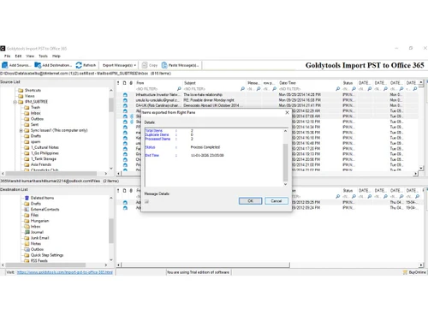This screenshot has height=321, width=428.
Task: Open the goldytools.com link in the status bar
Action: coord(65,272)
